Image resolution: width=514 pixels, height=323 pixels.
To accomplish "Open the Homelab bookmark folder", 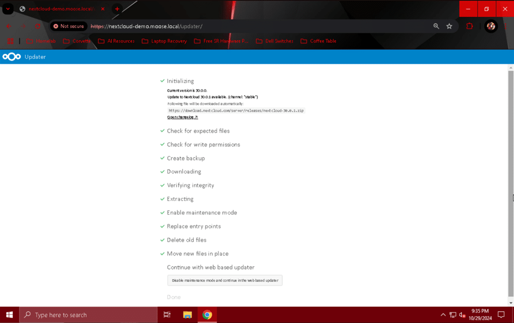I will tap(41, 41).
